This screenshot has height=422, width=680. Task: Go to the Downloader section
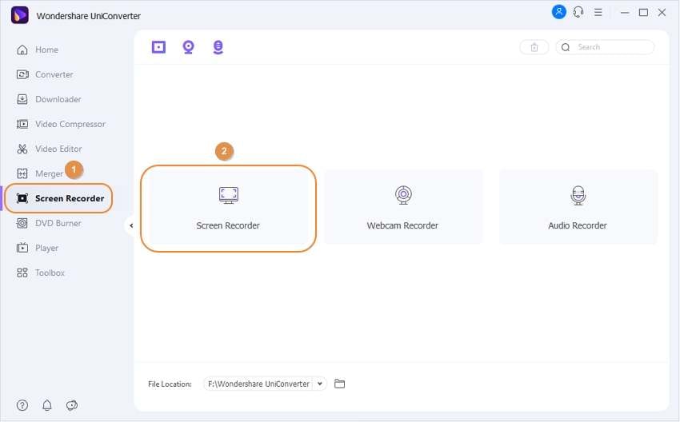49,99
